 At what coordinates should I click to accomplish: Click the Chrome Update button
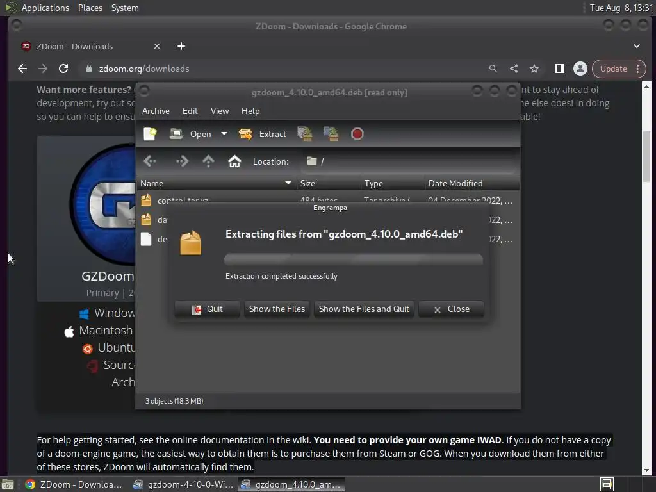coord(613,69)
